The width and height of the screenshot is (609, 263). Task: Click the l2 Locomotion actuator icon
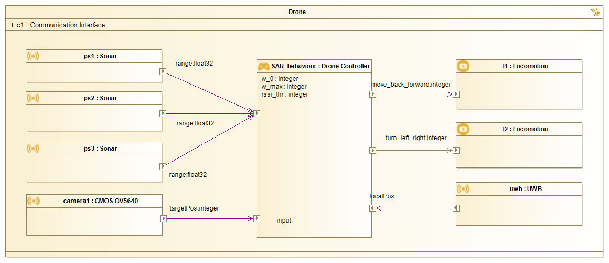(463, 129)
